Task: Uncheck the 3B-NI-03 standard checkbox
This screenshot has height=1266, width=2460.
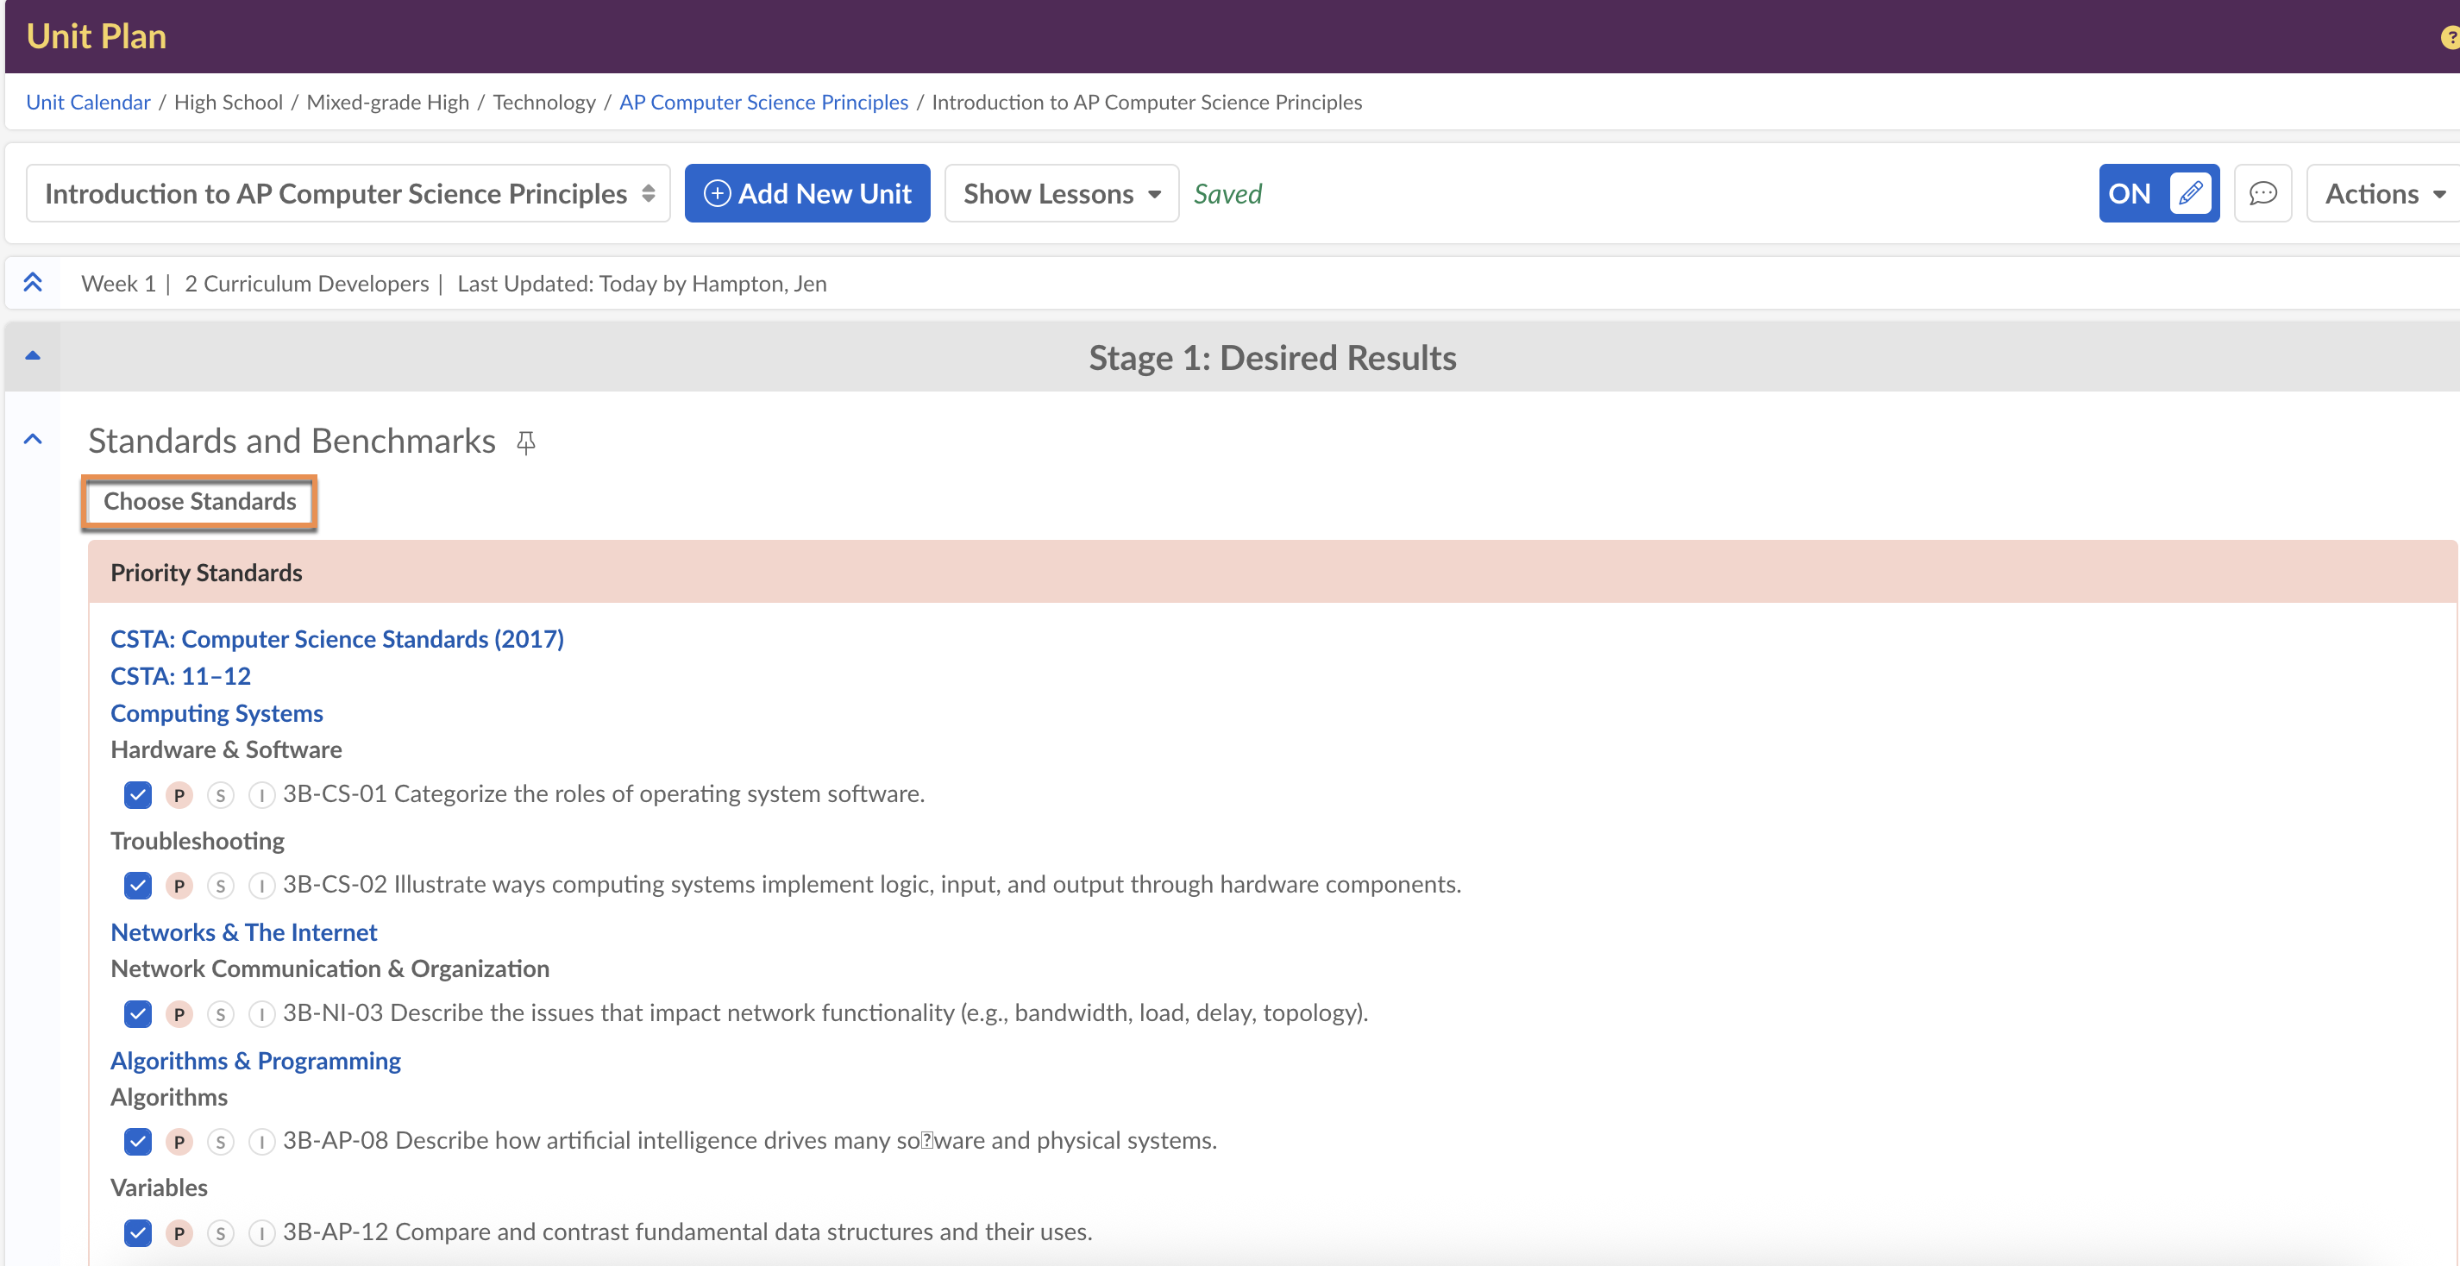Action: coord(137,1014)
